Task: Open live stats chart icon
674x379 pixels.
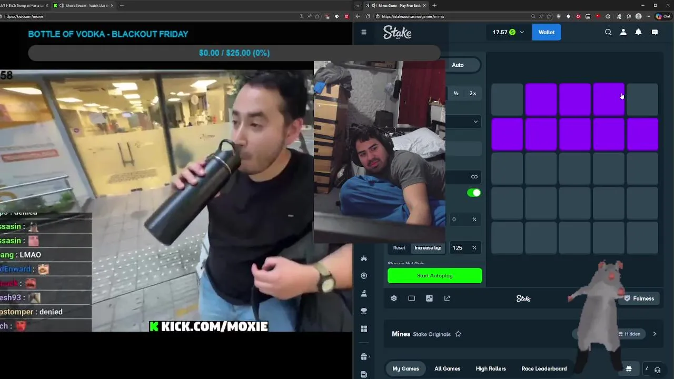Action: 429,298
